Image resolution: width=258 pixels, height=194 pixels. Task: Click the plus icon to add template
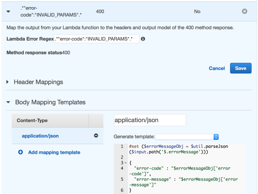tap(21, 152)
